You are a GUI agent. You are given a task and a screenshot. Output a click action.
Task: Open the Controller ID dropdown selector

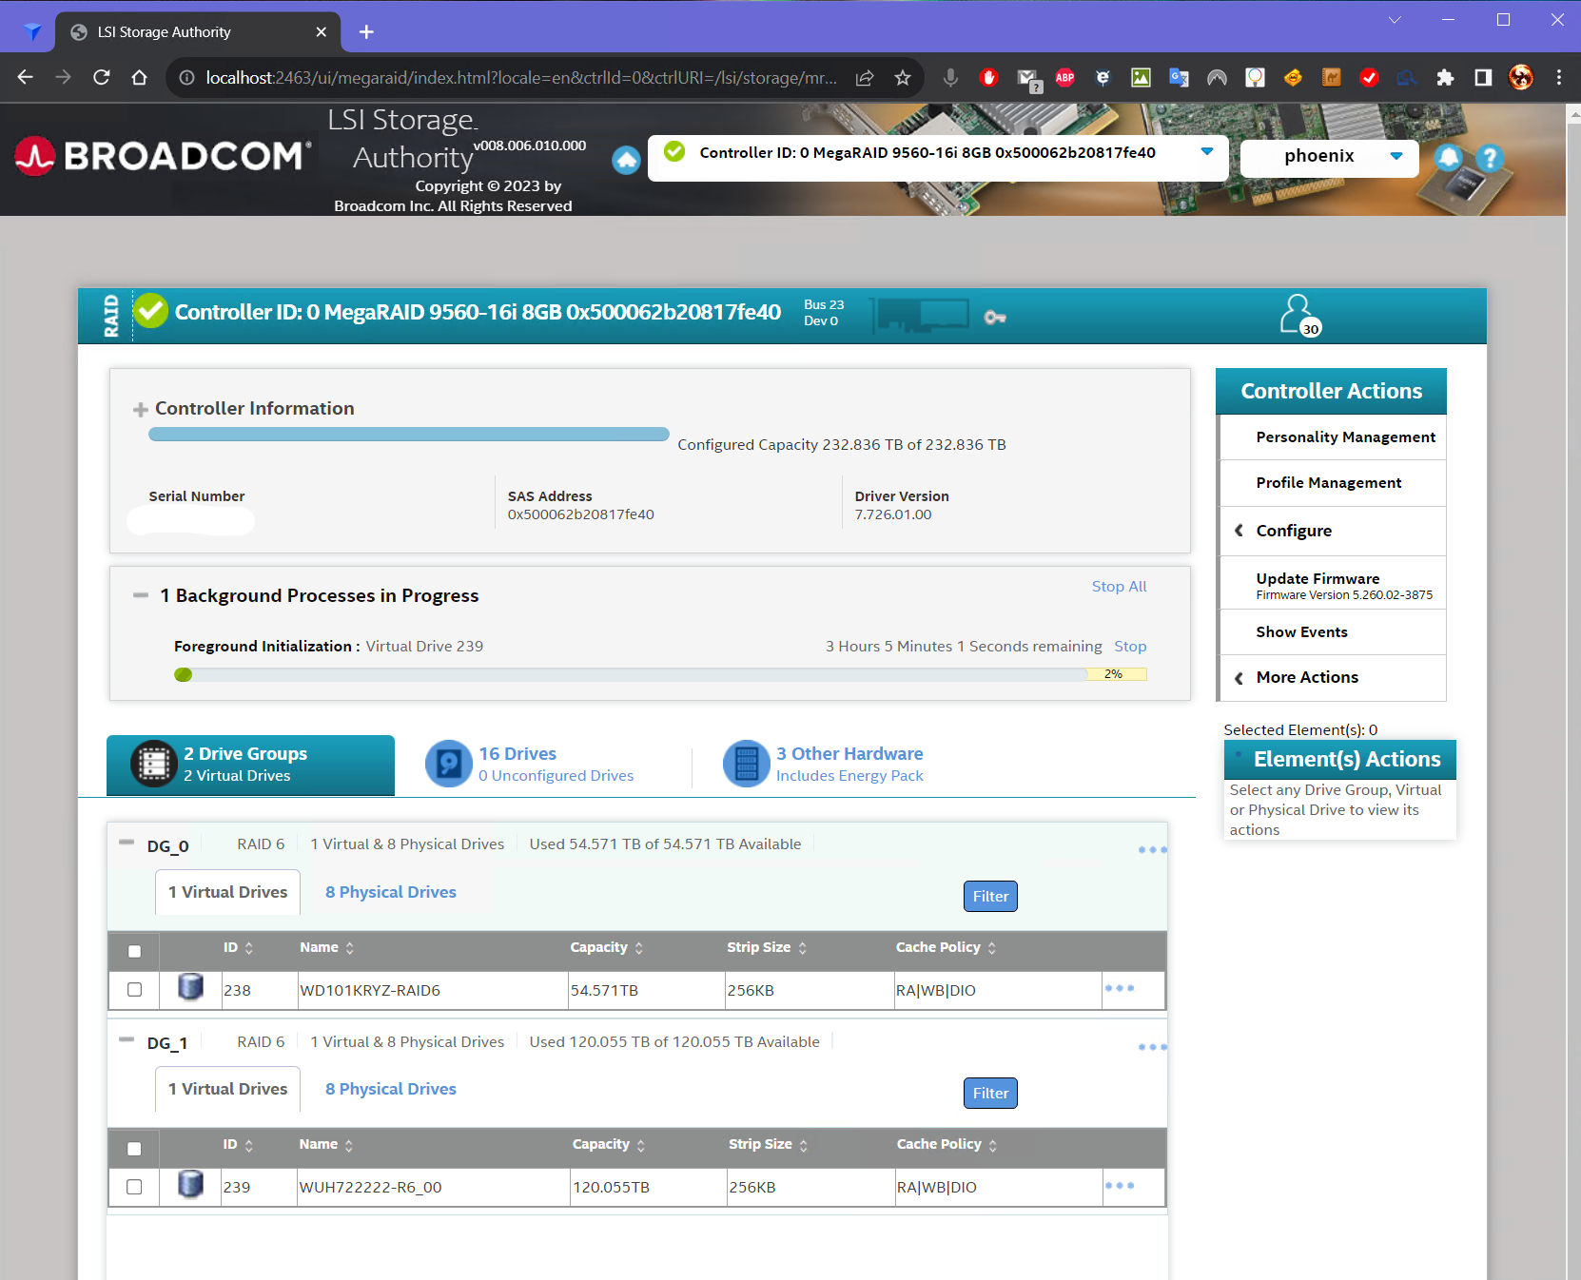tap(1206, 152)
